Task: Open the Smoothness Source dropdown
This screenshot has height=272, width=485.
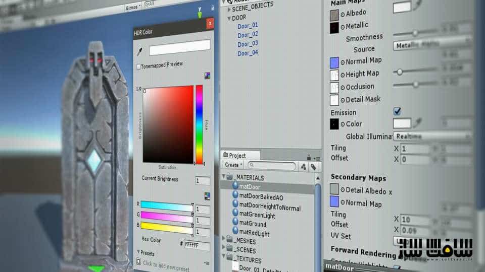Action: pos(432,45)
